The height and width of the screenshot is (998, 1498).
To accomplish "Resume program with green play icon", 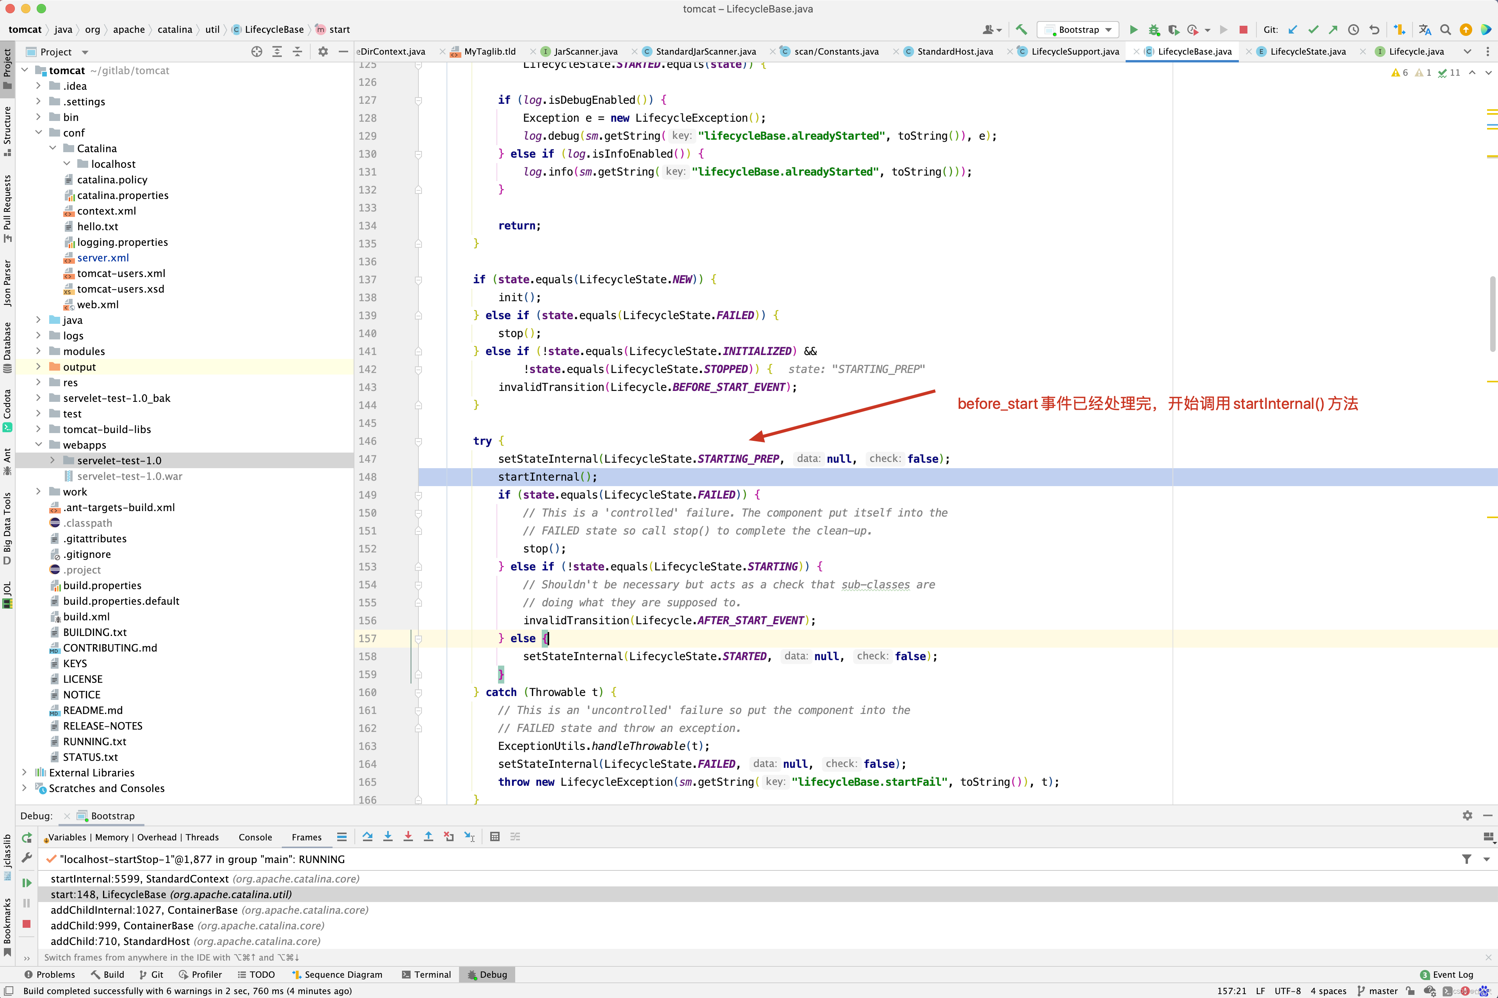I will click(x=27, y=883).
